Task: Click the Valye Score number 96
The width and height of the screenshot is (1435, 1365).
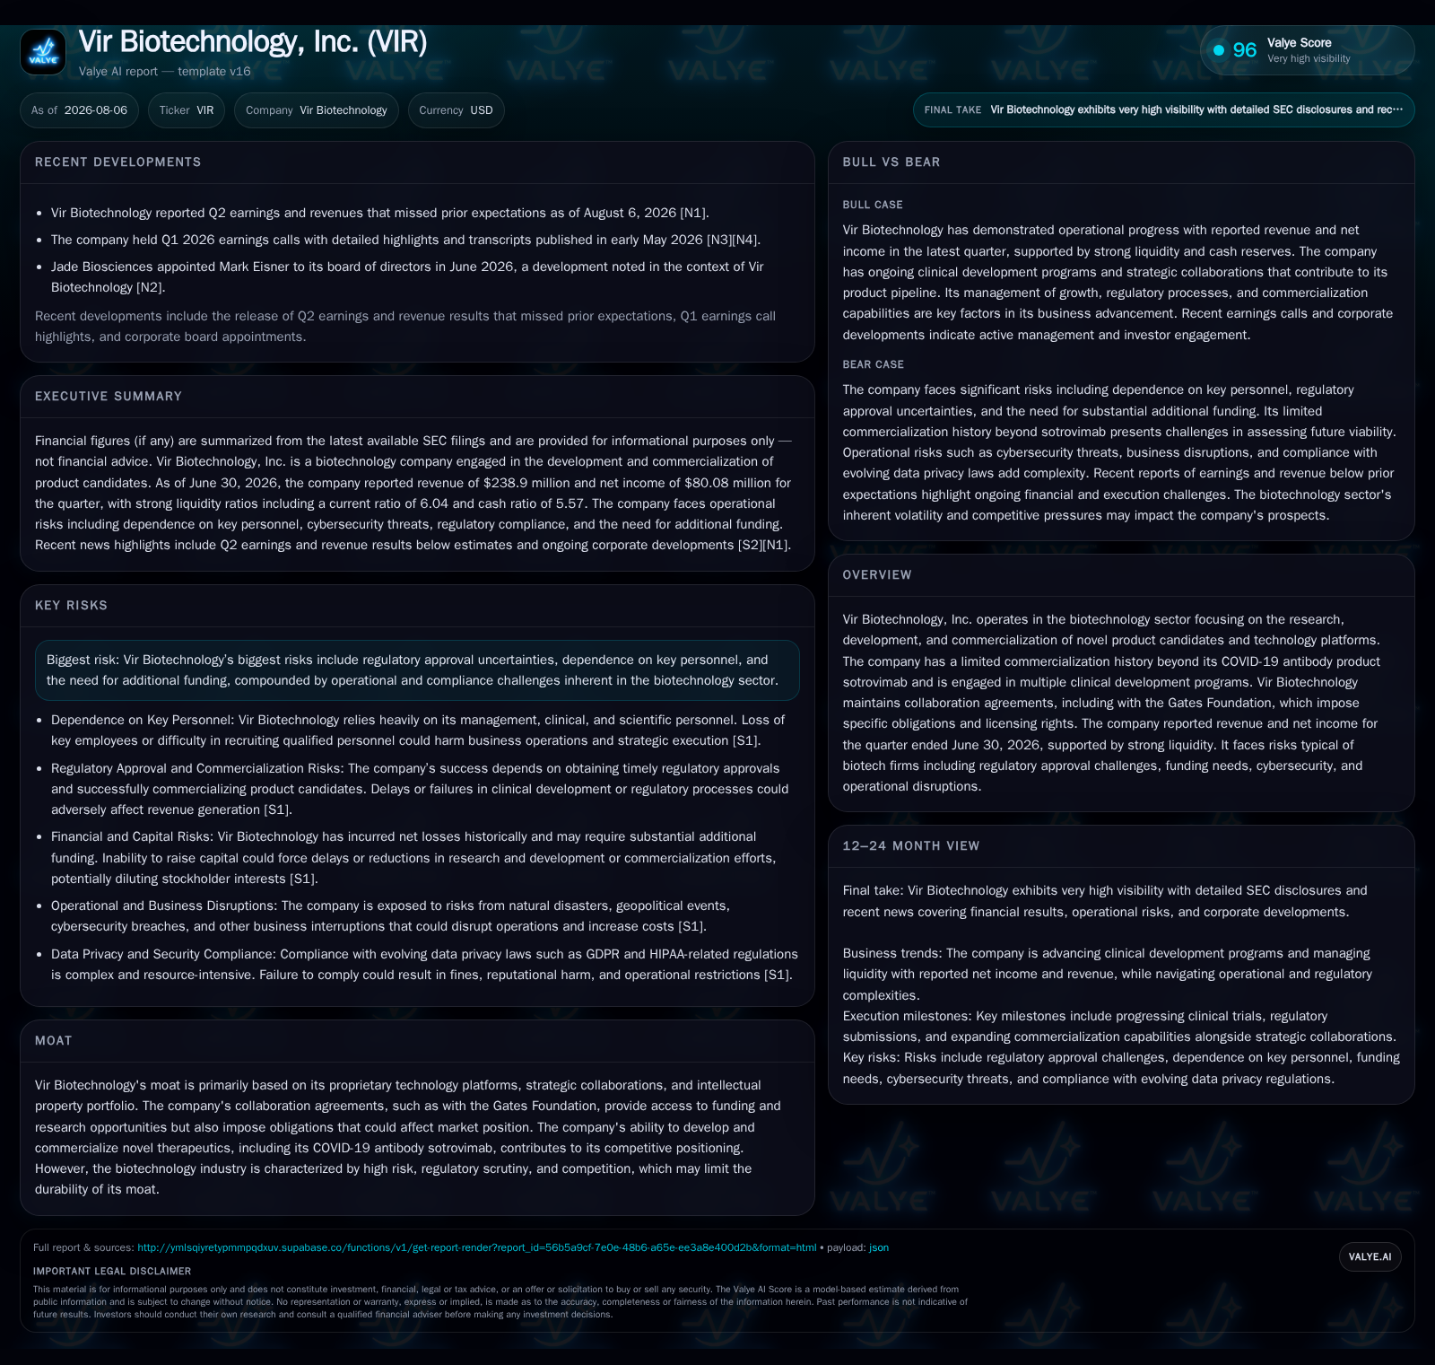Action: (x=1245, y=50)
